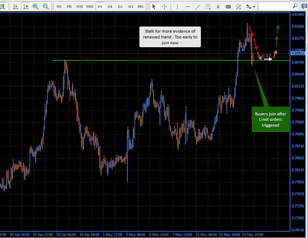
Task: Focus the toolbar search field
Action: [275, 6]
